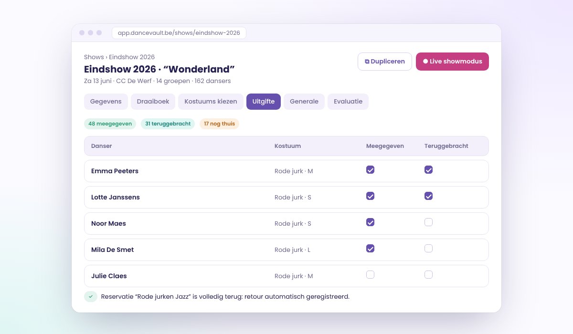Click the '31 teruggebracht' status badge
This screenshot has width=573, height=334.
click(x=168, y=124)
